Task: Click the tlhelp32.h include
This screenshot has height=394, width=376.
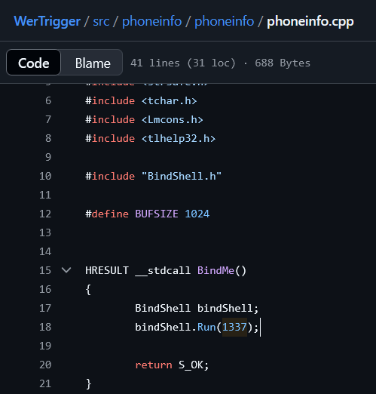Action: 179,139
